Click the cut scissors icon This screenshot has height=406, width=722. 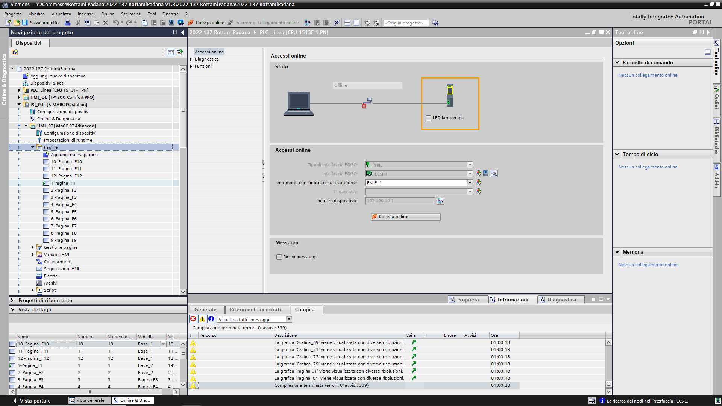click(78, 23)
